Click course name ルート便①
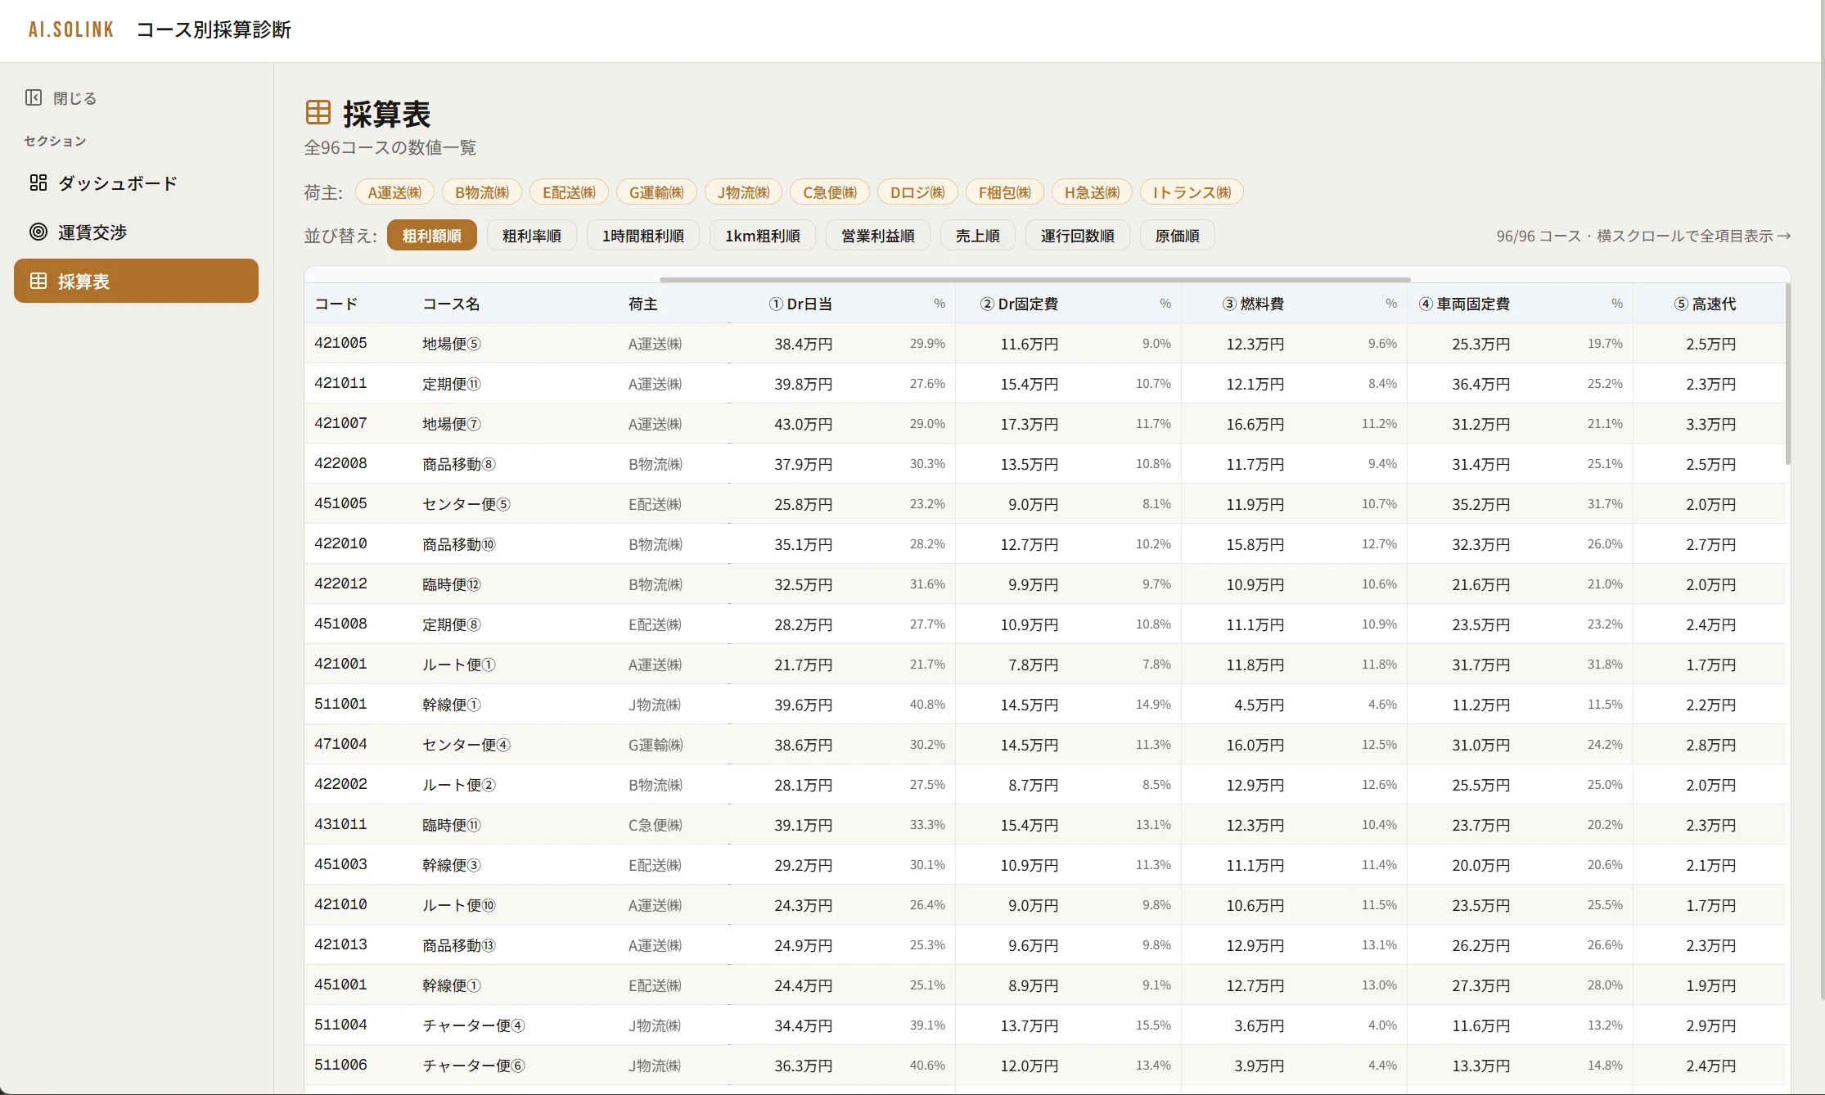 coord(459,665)
